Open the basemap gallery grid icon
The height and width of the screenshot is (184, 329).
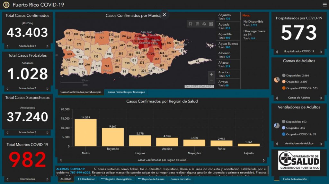point(211,24)
